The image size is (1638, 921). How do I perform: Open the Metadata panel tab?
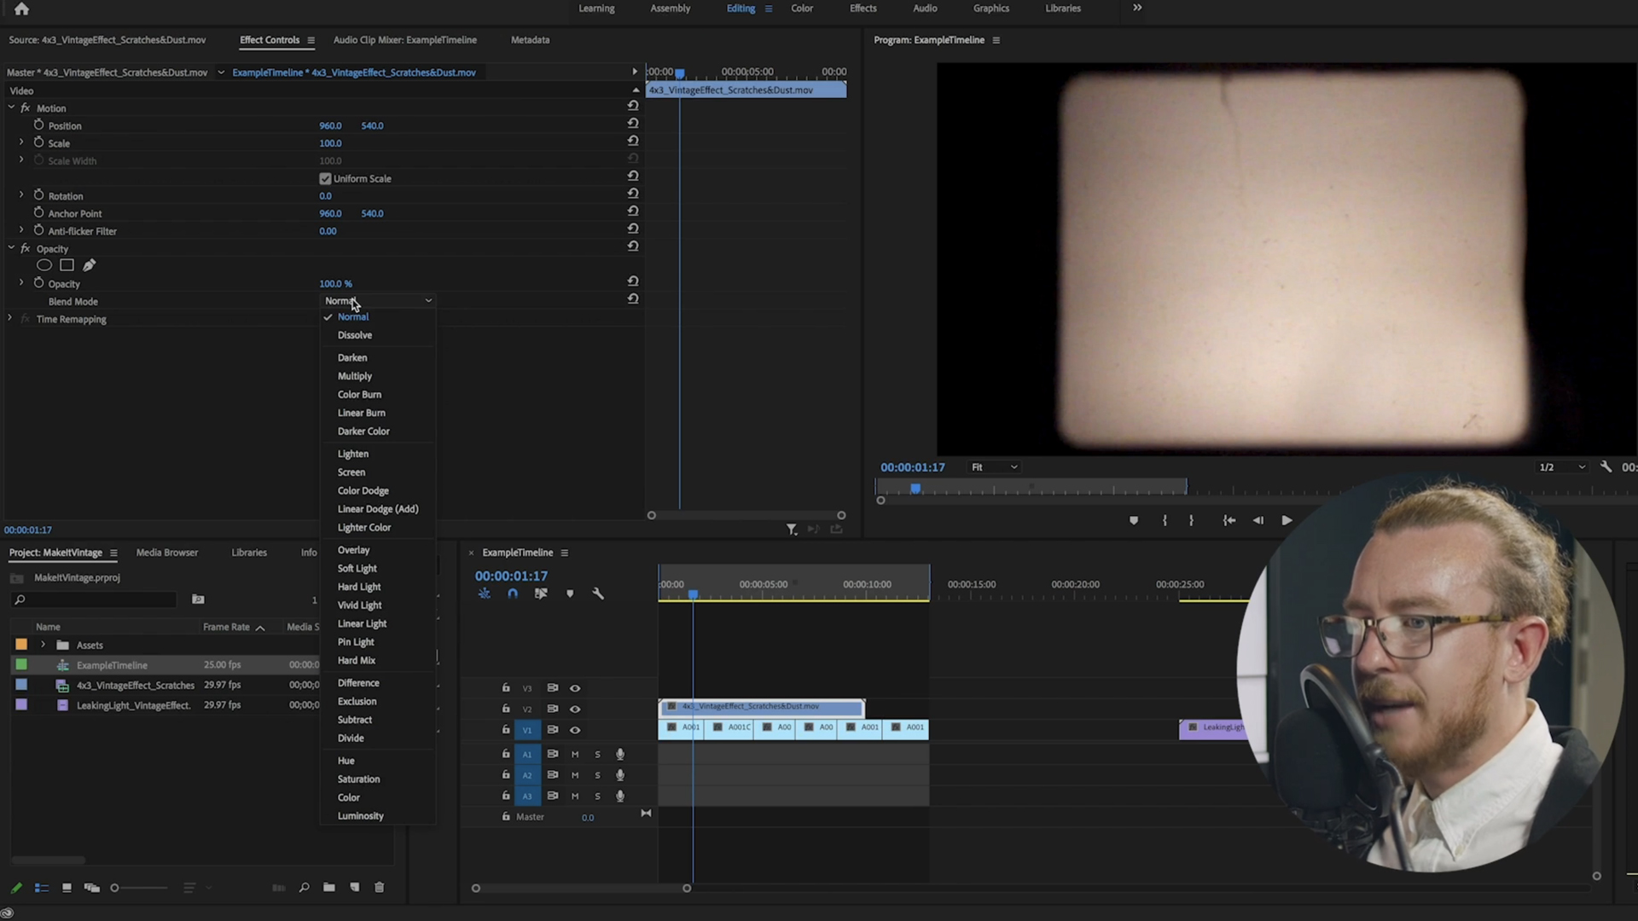530,40
